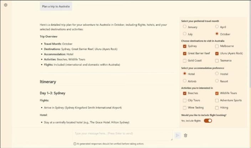Check the Melbourne destination checkbox
Viewport: 251px width, 148px height.
tap(217, 46)
